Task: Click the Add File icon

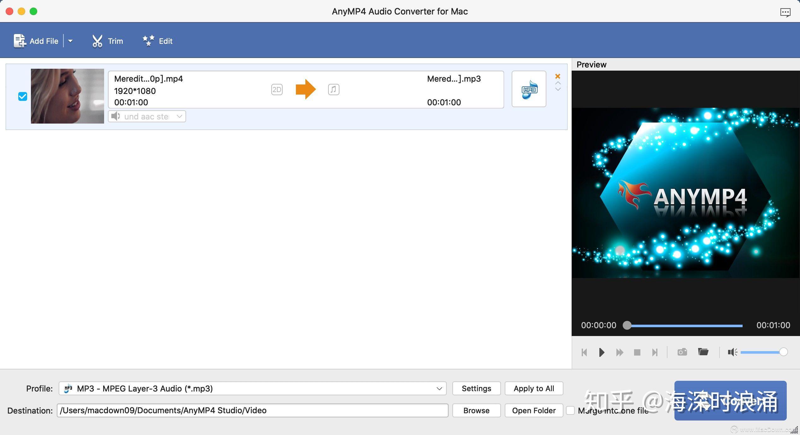Action: (x=20, y=41)
